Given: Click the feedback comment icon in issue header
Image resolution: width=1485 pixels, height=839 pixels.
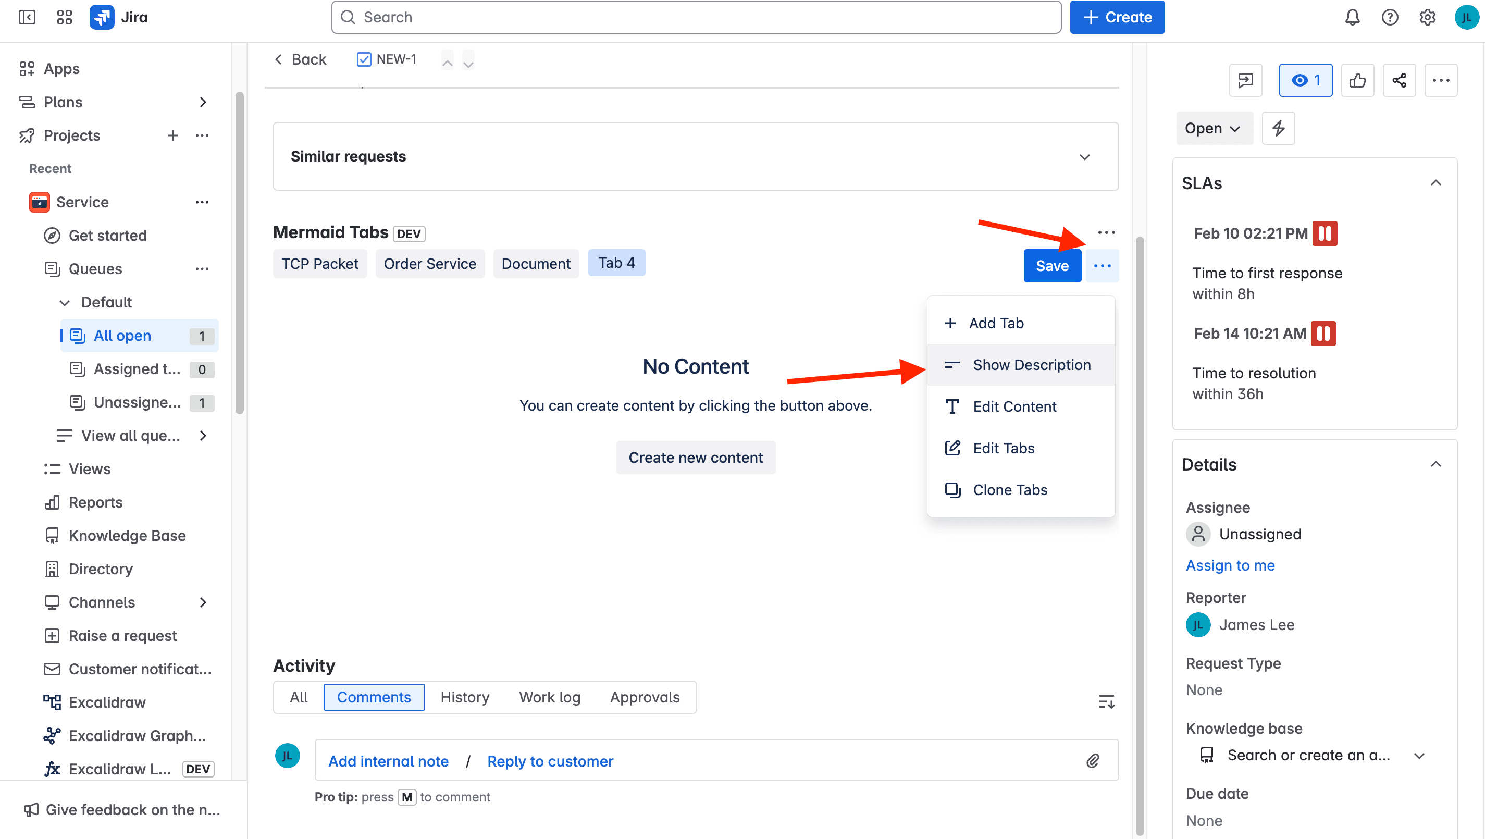Looking at the screenshot, I should (x=1246, y=80).
